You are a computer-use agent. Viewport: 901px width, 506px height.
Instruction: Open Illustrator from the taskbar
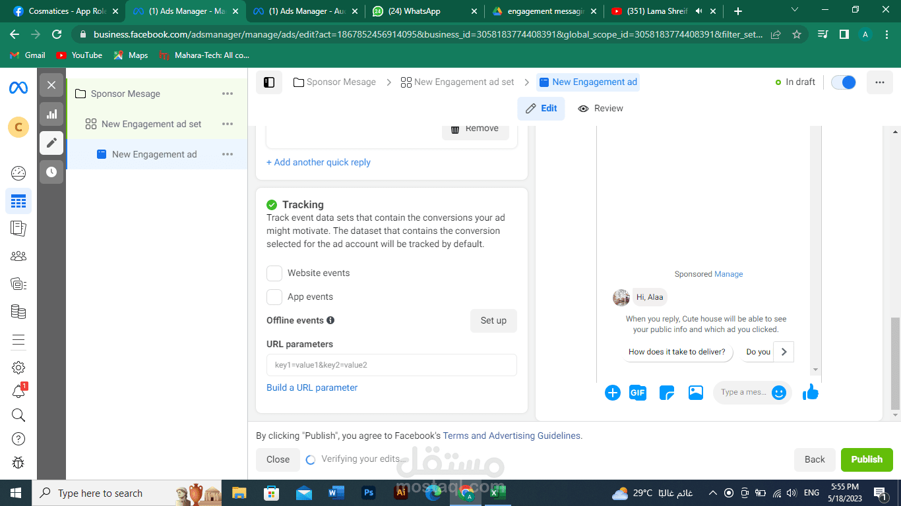(x=400, y=492)
